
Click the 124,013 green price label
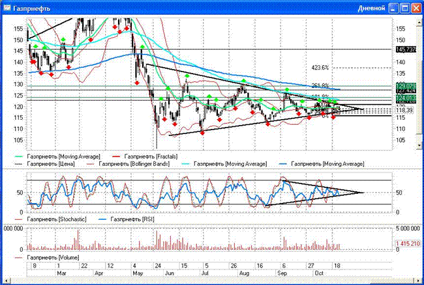[x=406, y=98]
